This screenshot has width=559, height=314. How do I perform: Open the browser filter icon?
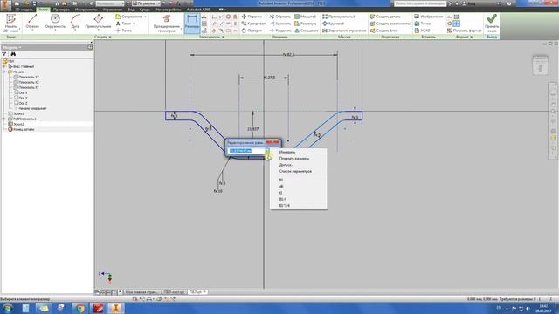[x=3, y=54]
